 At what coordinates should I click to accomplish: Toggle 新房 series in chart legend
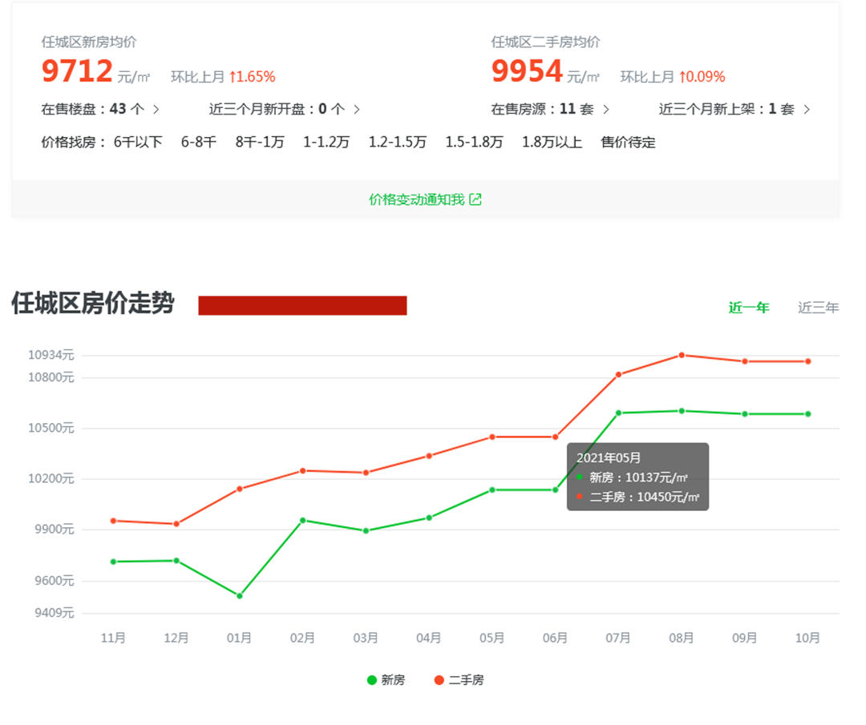[x=386, y=680]
